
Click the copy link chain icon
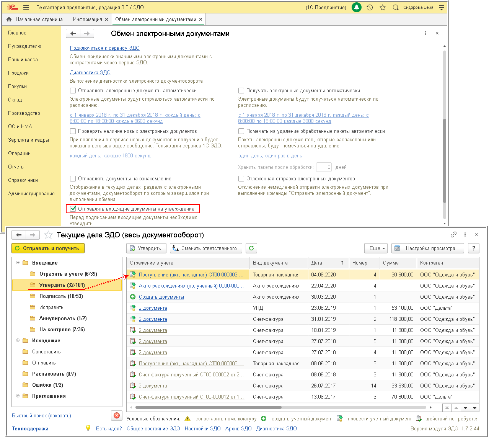[x=453, y=235]
